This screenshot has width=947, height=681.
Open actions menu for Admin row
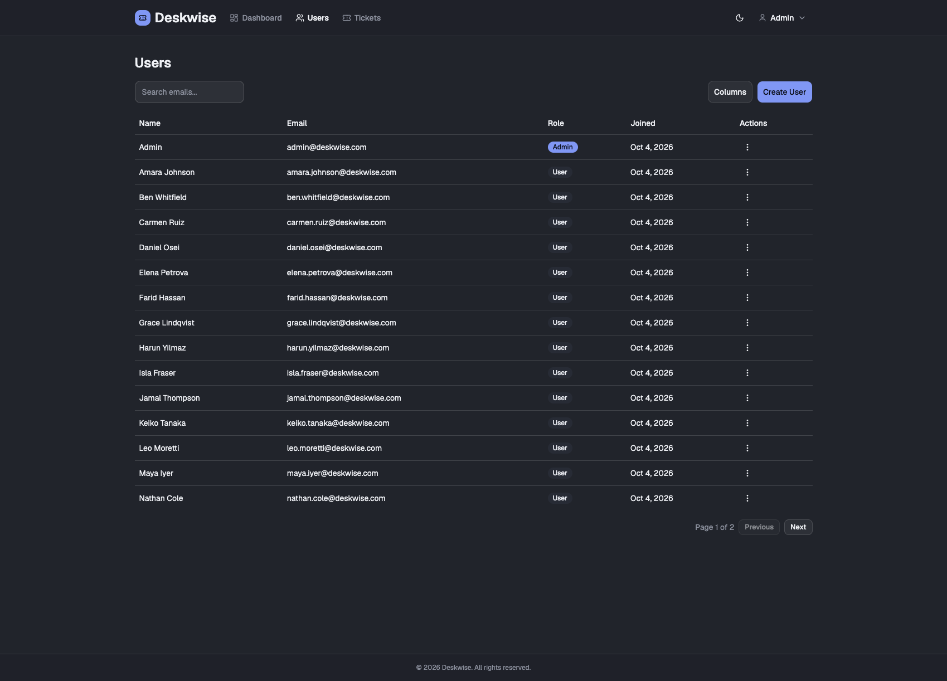[747, 147]
